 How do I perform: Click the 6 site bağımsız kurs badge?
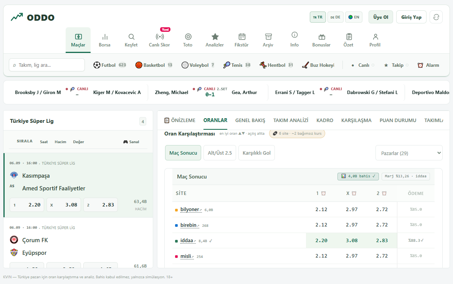297,134
